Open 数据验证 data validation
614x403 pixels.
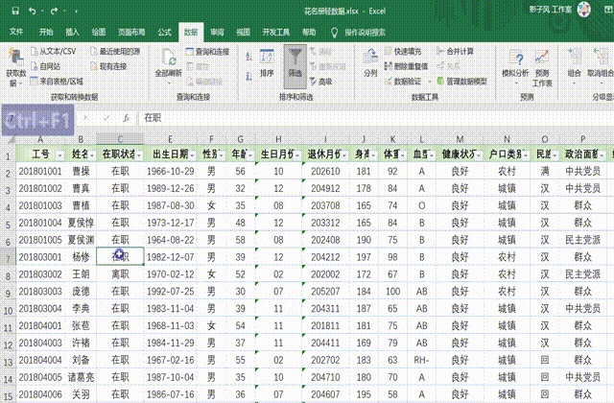tap(403, 81)
